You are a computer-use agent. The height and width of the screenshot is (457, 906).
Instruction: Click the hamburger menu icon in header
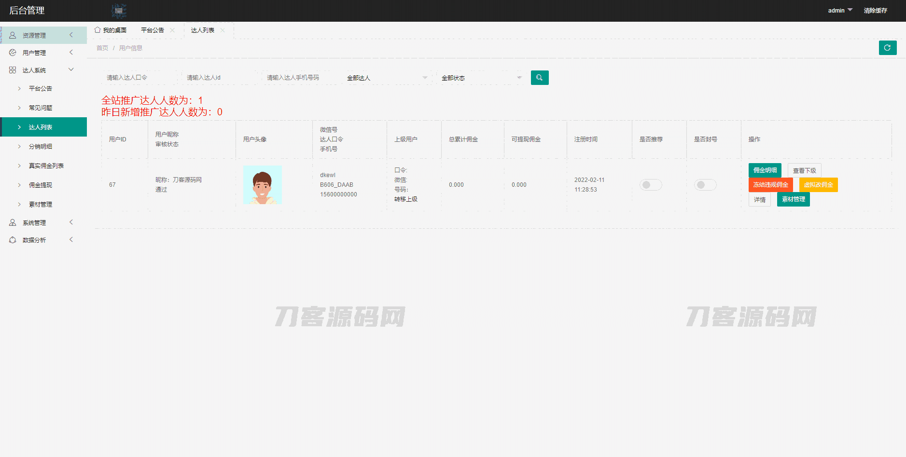119,11
